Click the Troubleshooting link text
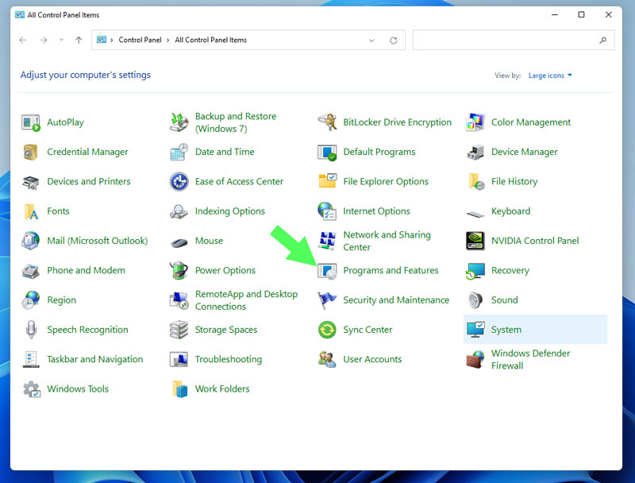The height and width of the screenshot is (483, 635). [x=228, y=360]
